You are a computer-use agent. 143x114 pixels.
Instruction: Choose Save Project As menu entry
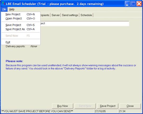[x=21, y=29]
